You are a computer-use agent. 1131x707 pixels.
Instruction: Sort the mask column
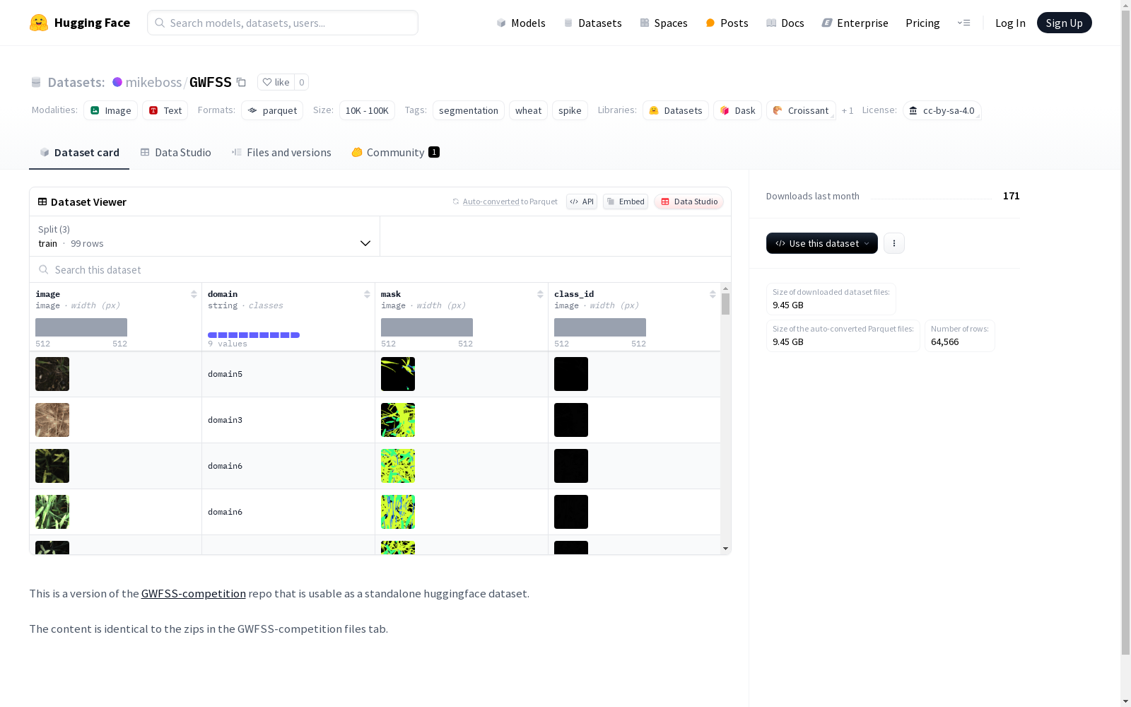540,294
